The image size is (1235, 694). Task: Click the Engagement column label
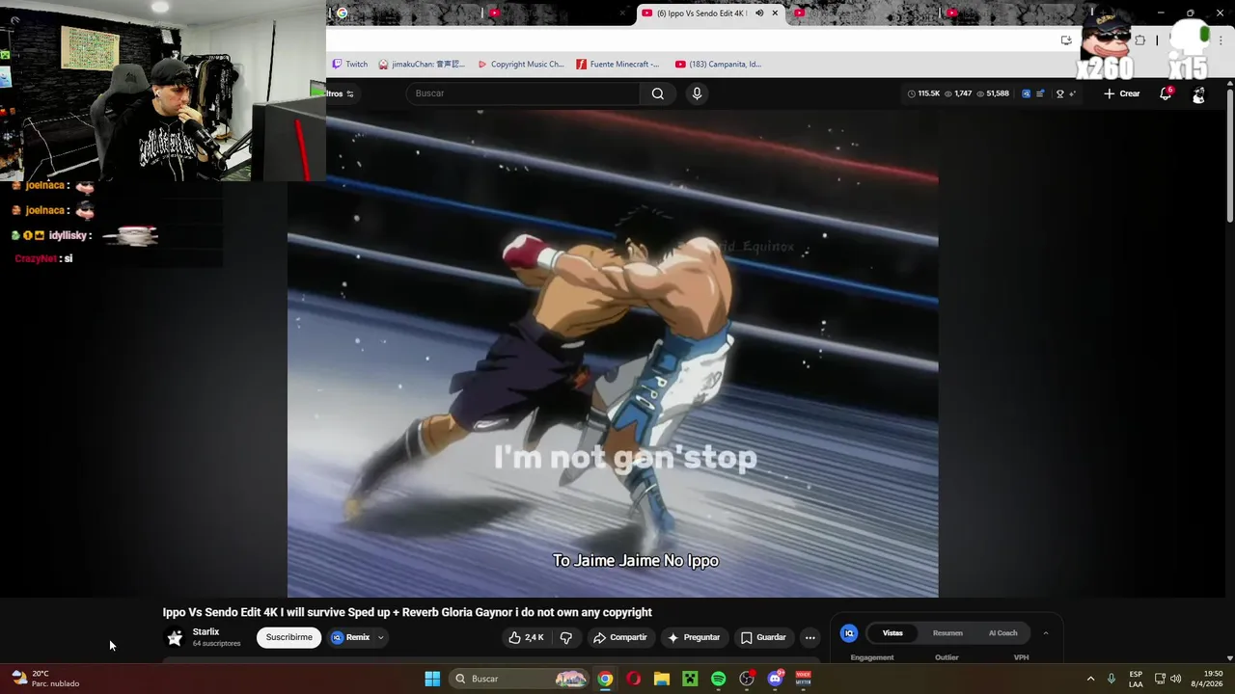(872, 657)
